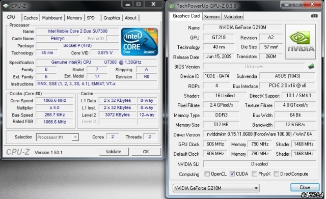Click the Threads count field
This screenshot has width=326, height=199.
(x=149, y=136)
